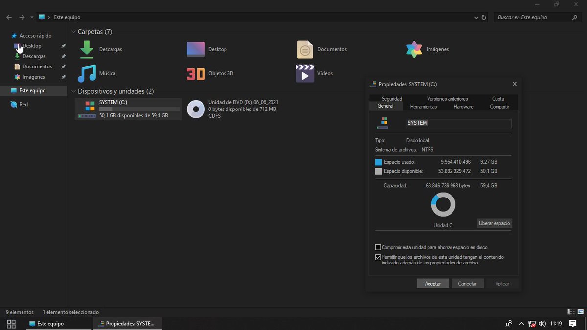Click the Propiedades: SYSTE... taskbar button
The image size is (587, 330).
point(127,324)
